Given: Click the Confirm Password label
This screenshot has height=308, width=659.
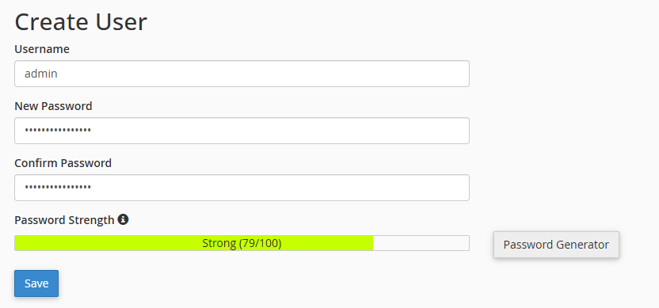Looking at the screenshot, I should tap(63, 163).
